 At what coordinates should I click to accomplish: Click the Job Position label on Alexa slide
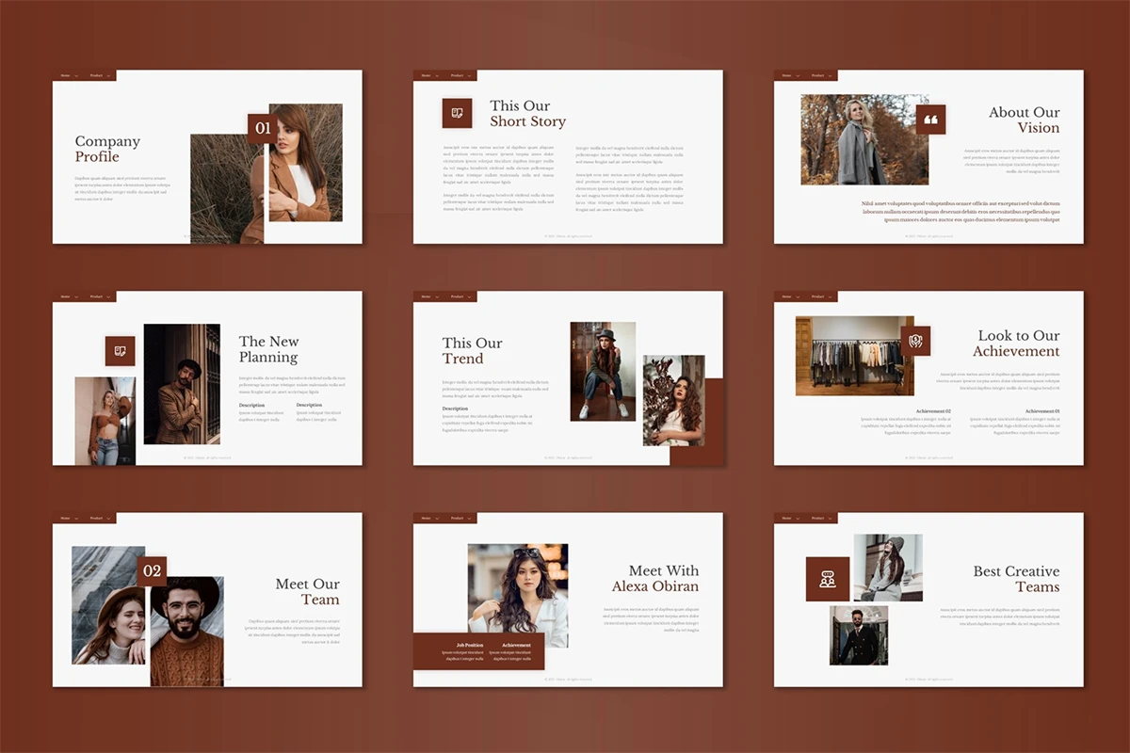[x=469, y=645]
